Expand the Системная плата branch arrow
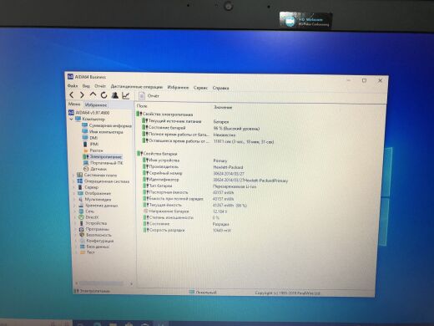The image size is (434, 326). pyautogui.click(x=74, y=176)
